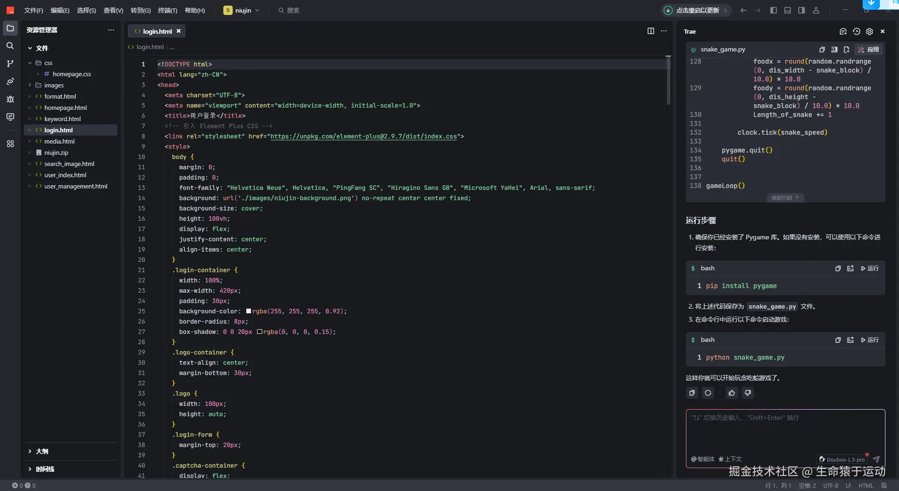The height and width of the screenshot is (491, 899).
Task: Open the Run and Debug view
Action: pos(10,99)
